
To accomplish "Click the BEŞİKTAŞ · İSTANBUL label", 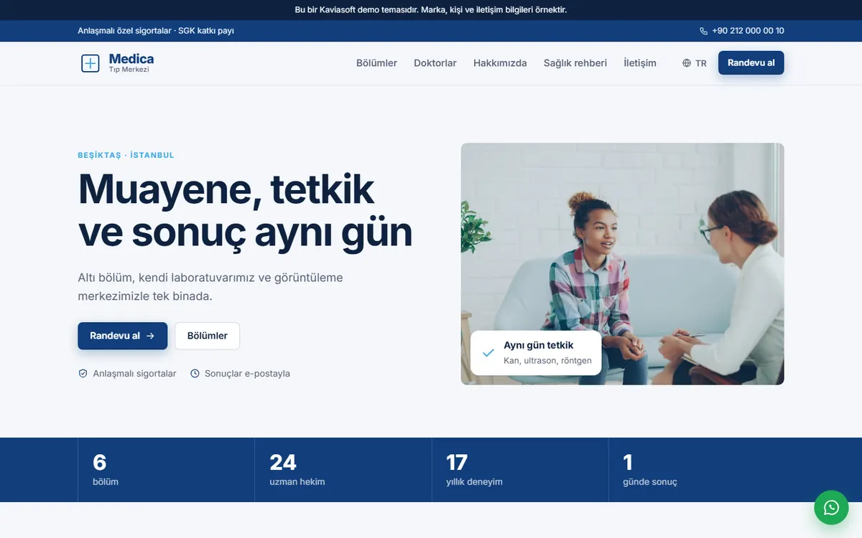I will point(126,155).
